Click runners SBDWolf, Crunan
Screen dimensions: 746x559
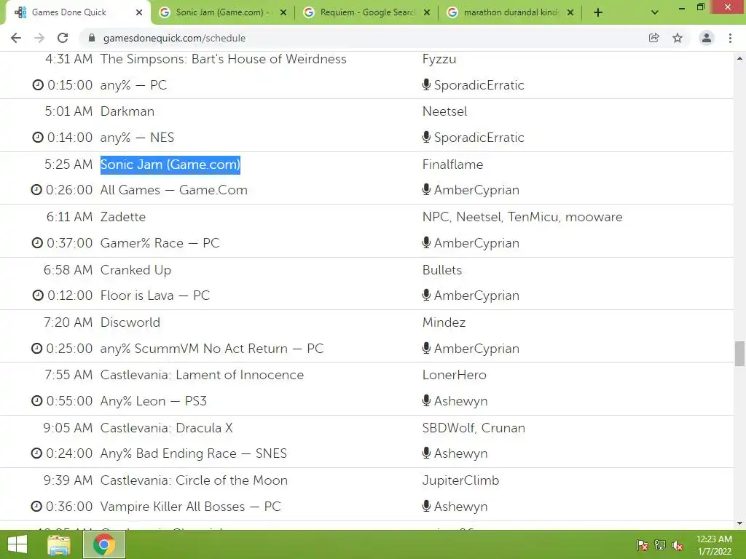pos(474,428)
